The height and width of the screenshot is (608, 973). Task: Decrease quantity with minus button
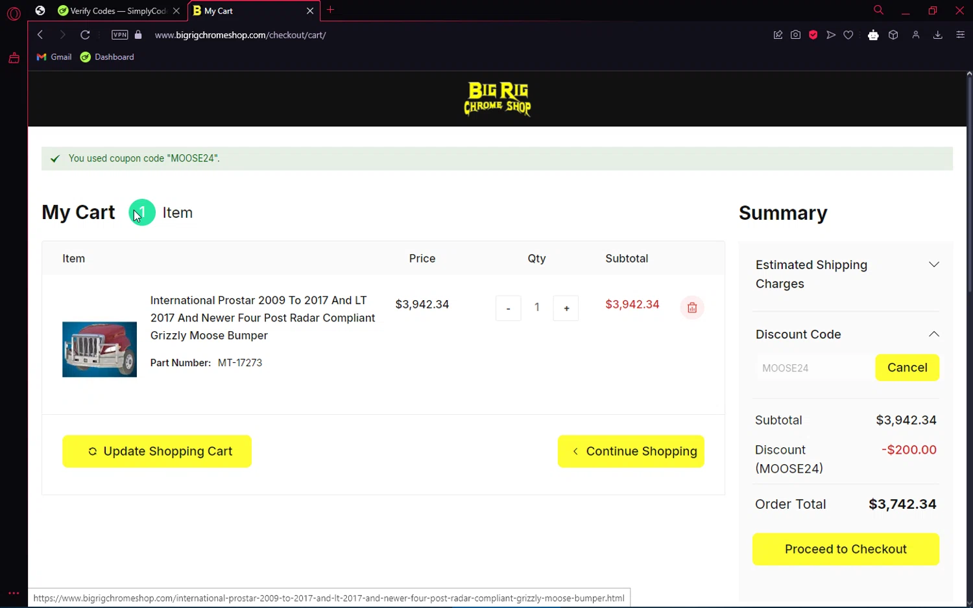point(508,308)
